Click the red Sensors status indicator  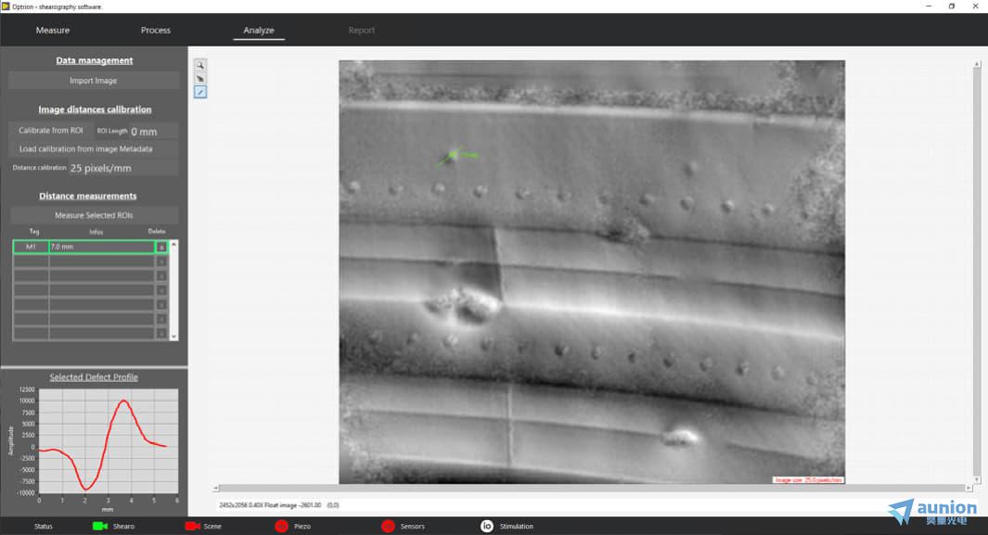(x=388, y=526)
